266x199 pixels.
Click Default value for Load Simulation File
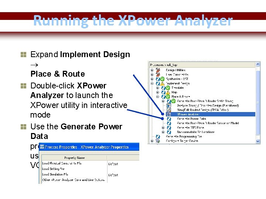click(x=113, y=175)
